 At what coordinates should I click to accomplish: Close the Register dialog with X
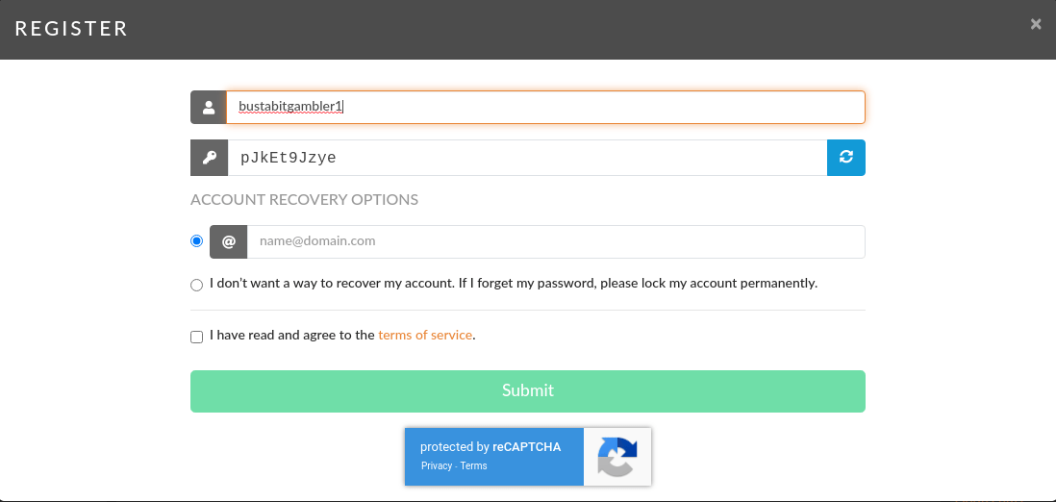[1036, 24]
